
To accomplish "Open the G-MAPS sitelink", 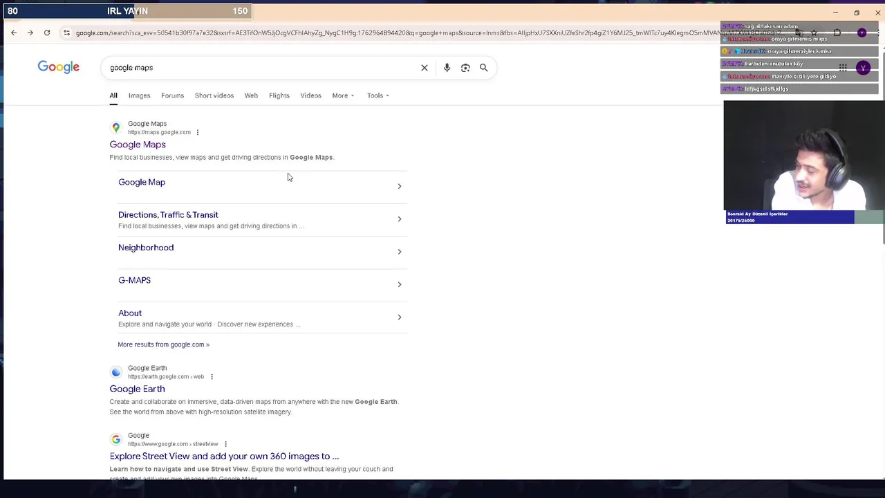I will coord(134,280).
